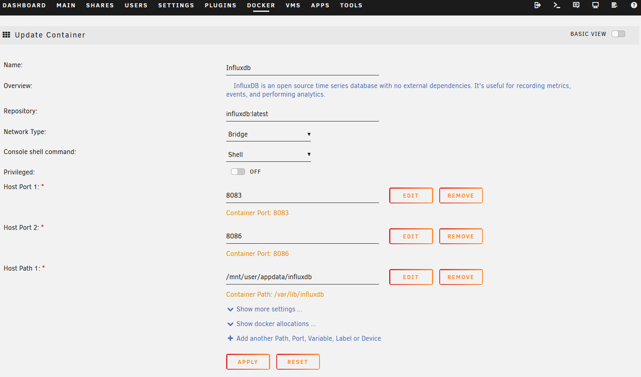
Task: Click Remove for Host Path 1
Action: (461, 277)
